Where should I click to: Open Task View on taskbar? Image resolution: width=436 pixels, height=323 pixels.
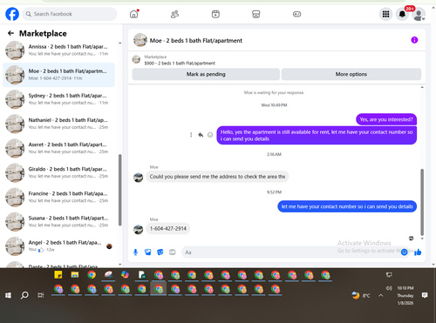(x=41, y=295)
